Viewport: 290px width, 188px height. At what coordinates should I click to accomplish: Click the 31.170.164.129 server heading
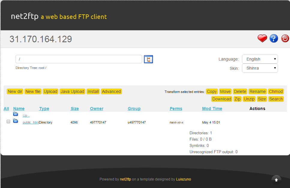(x=41, y=39)
